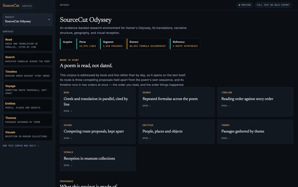
Task: Open the Timeline surface in sidebar
Action: click(x=27, y=74)
